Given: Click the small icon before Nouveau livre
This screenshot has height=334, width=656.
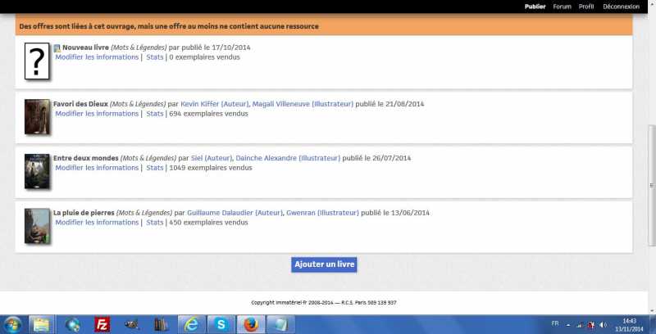Looking at the screenshot, I should (57, 48).
